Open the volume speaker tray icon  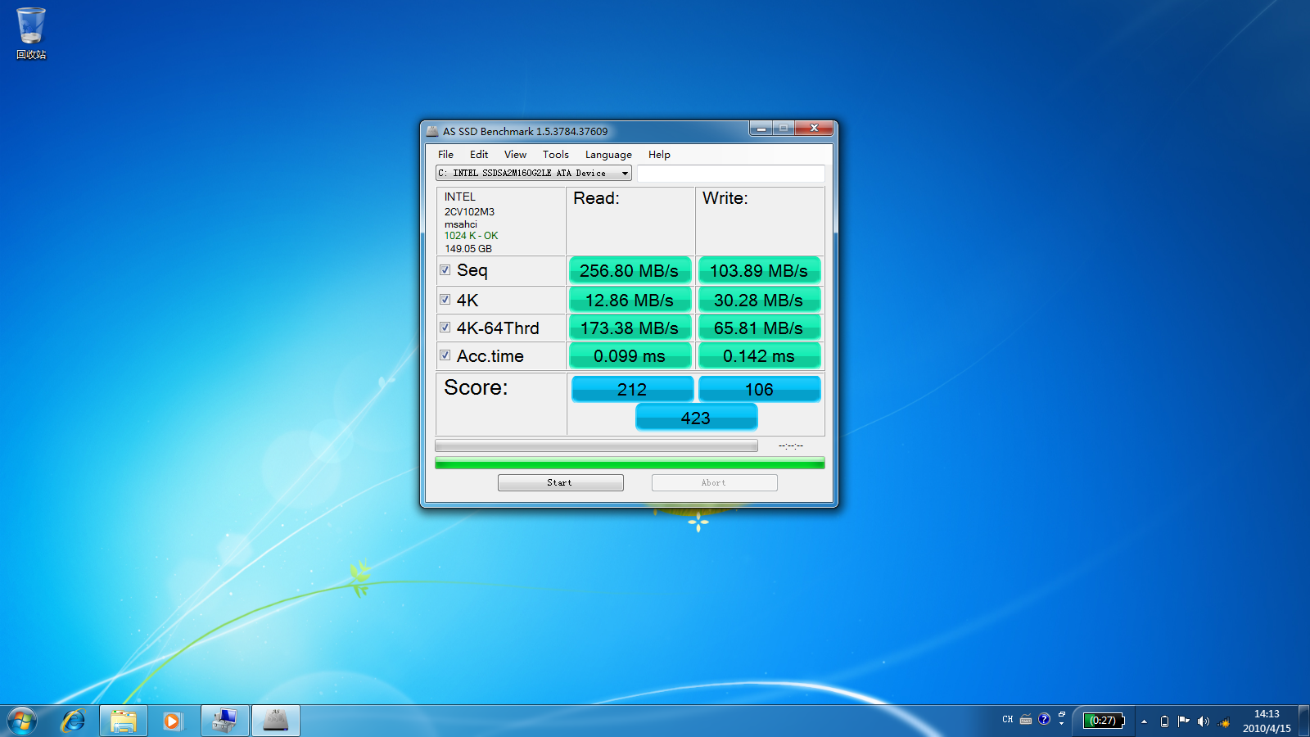tap(1203, 721)
